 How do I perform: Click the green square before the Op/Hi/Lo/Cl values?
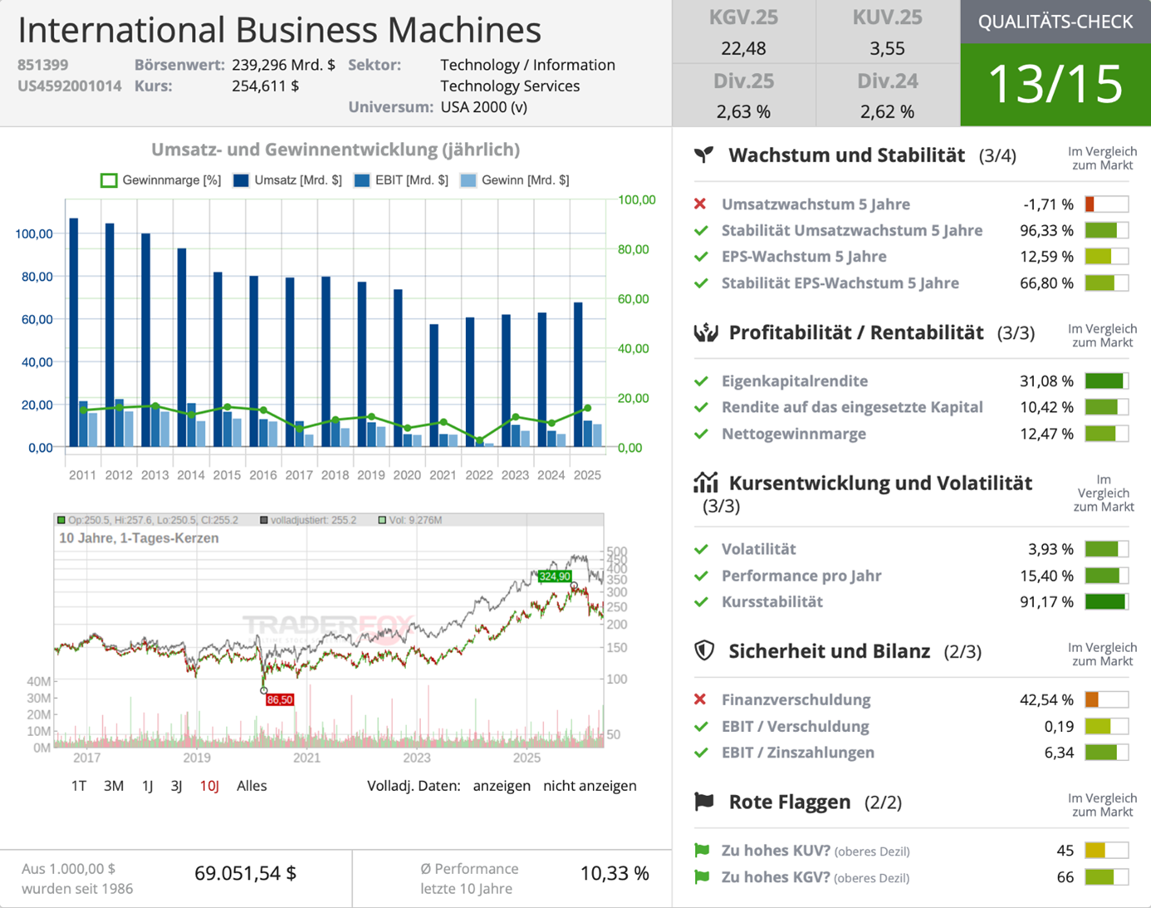click(61, 520)
